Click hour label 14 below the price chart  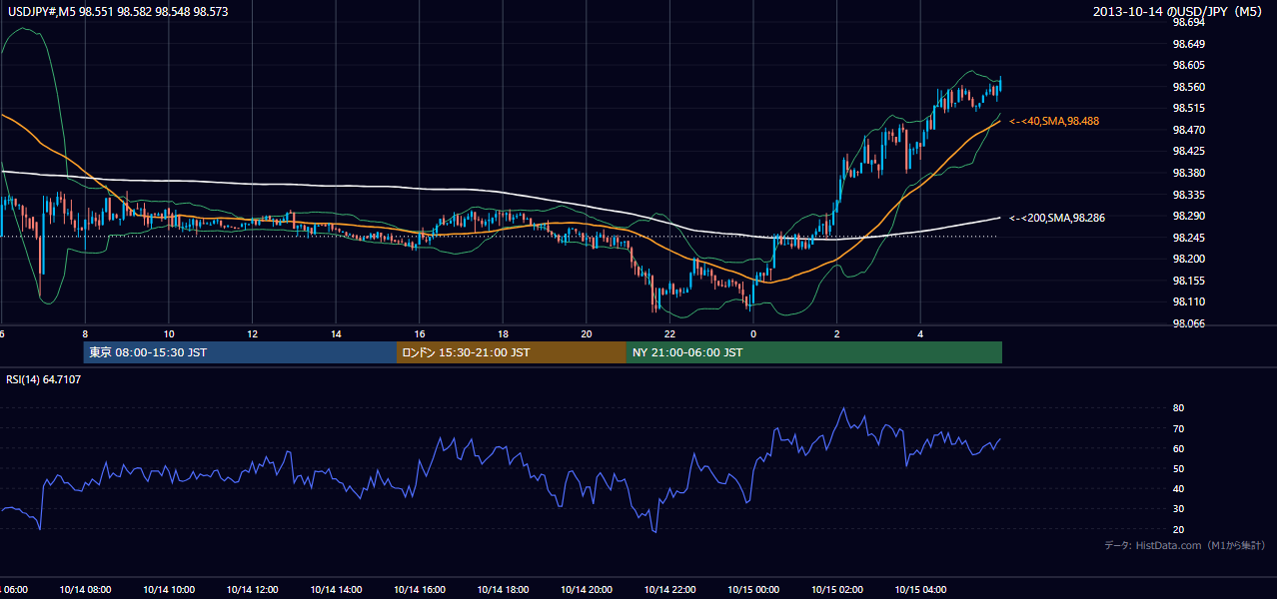coord(336,333)
